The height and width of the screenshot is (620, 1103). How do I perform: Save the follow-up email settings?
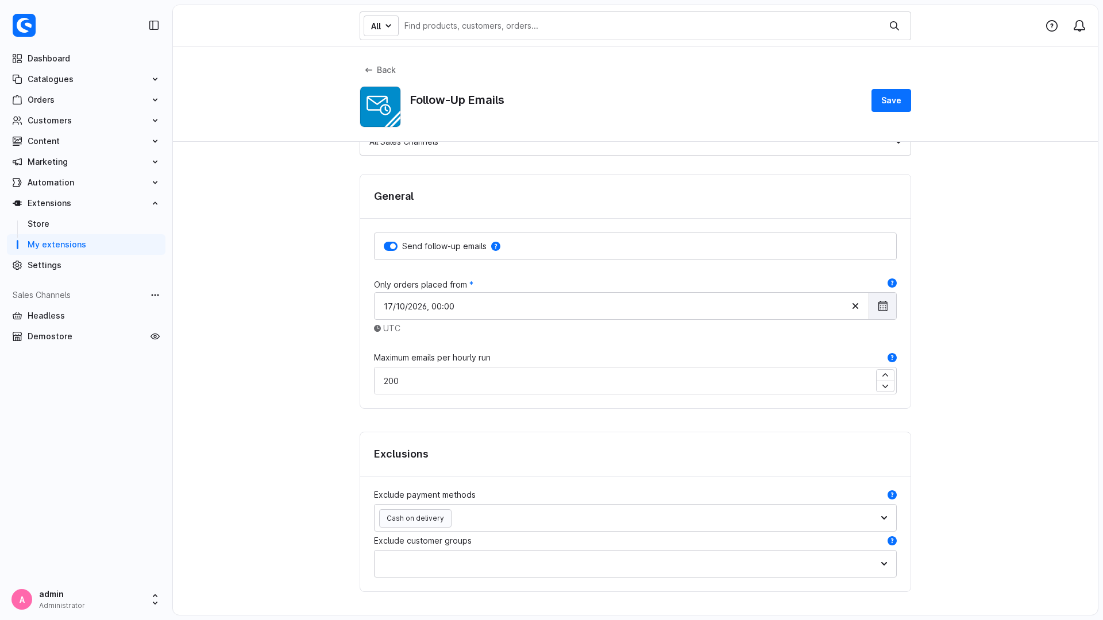pyautogui.click(x=891, y=100)
